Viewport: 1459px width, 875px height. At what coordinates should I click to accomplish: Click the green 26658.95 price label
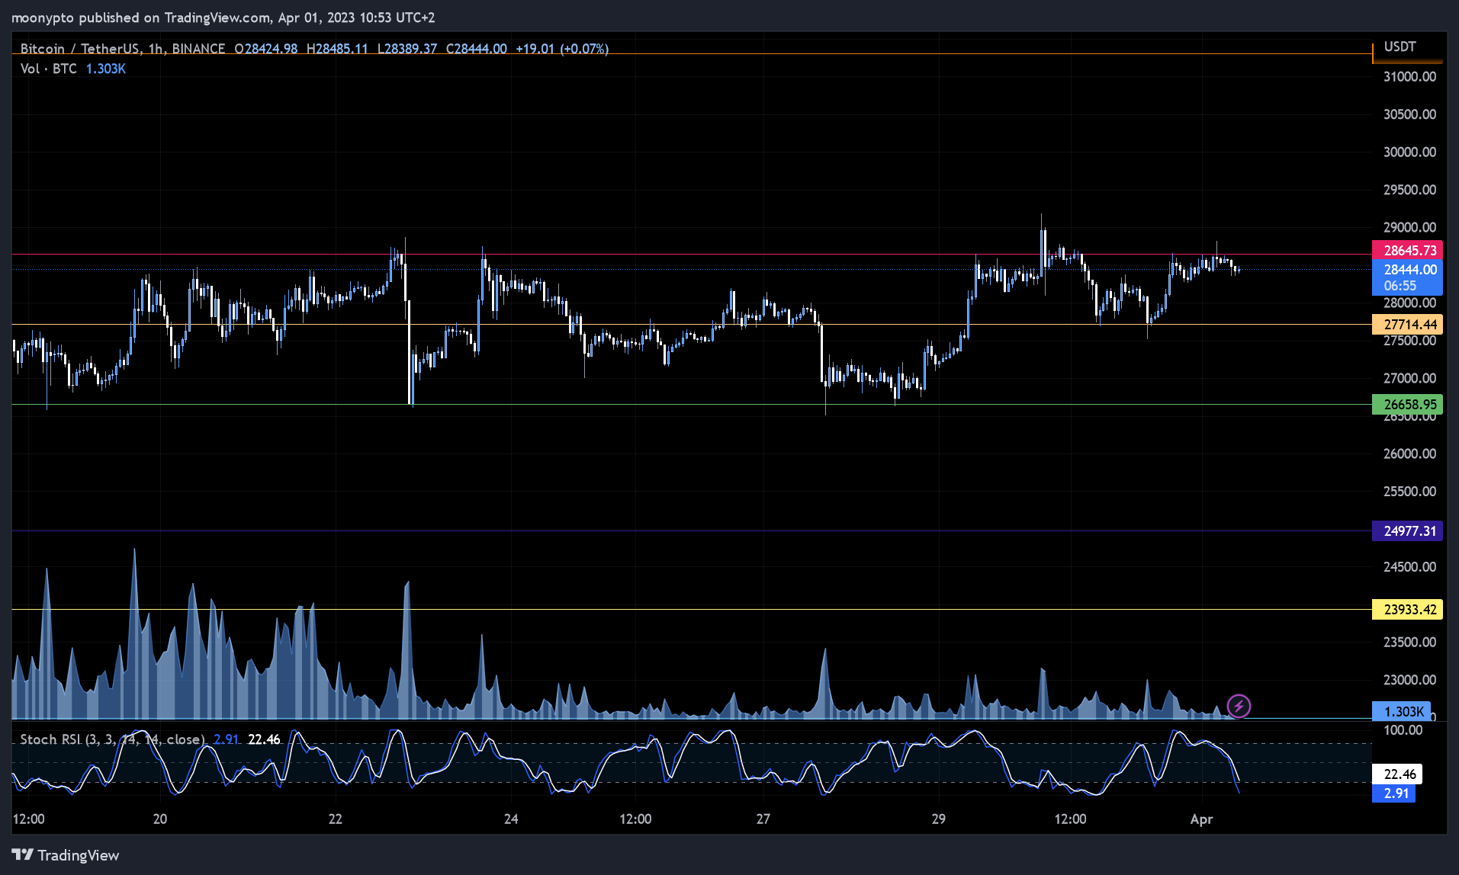(x=1407, y=404)
